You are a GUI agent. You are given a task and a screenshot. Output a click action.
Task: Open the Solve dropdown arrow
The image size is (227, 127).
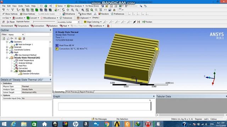[x=65, y=6]
